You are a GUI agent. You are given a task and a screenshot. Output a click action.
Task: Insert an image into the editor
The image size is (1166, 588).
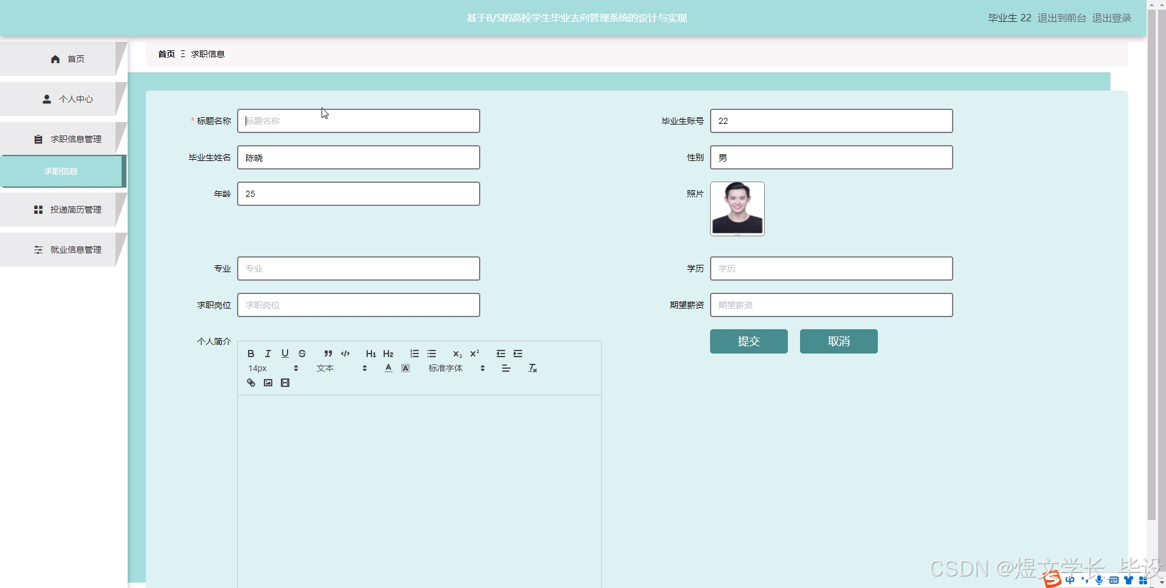(267, 382)
